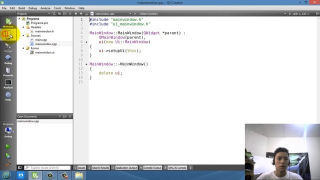Click the Type to locate input field

pos(47,168)
